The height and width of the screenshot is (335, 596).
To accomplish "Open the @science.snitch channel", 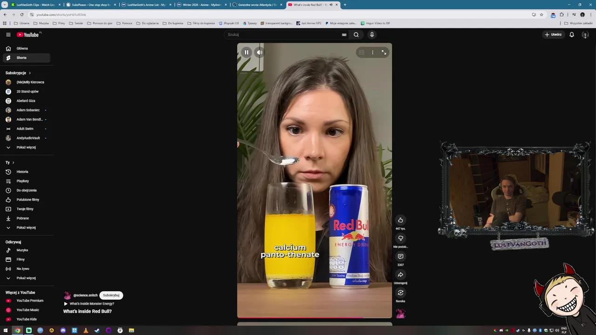I will coord(86,295).
